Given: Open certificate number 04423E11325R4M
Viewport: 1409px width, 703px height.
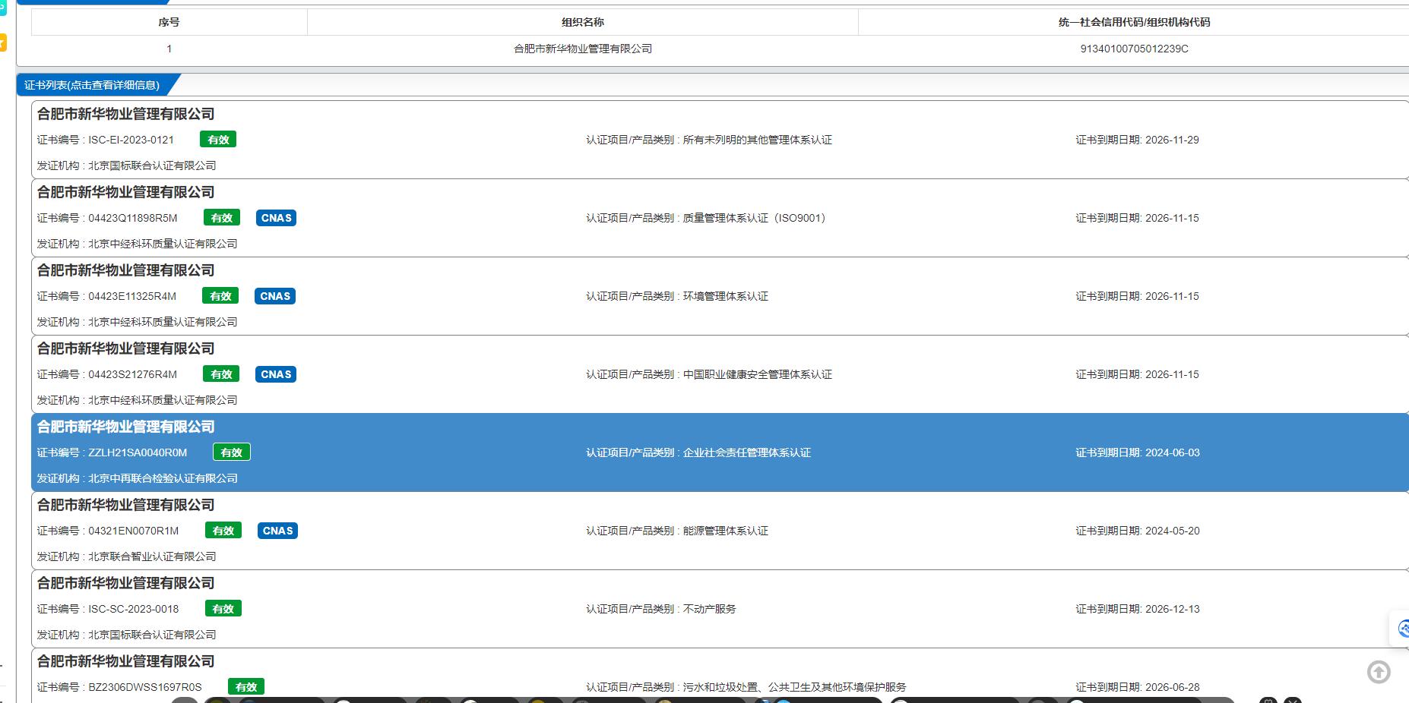Looking at the screenshot, I should click(132, 296).
